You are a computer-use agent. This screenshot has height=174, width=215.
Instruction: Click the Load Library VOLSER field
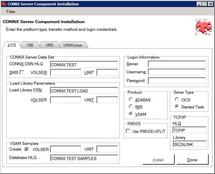click(65, 100)
